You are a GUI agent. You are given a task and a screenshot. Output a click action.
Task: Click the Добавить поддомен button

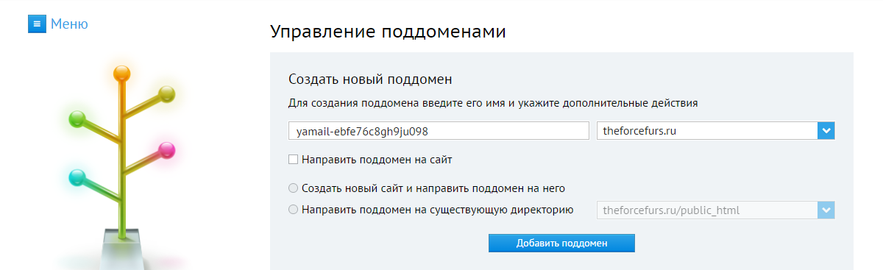[x=561, y=244]
